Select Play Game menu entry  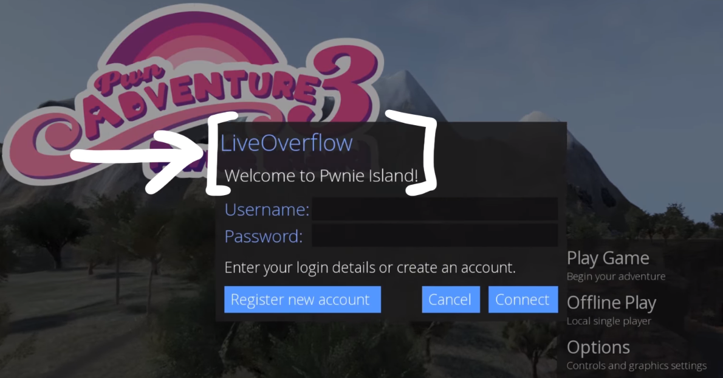pos(608,258)
